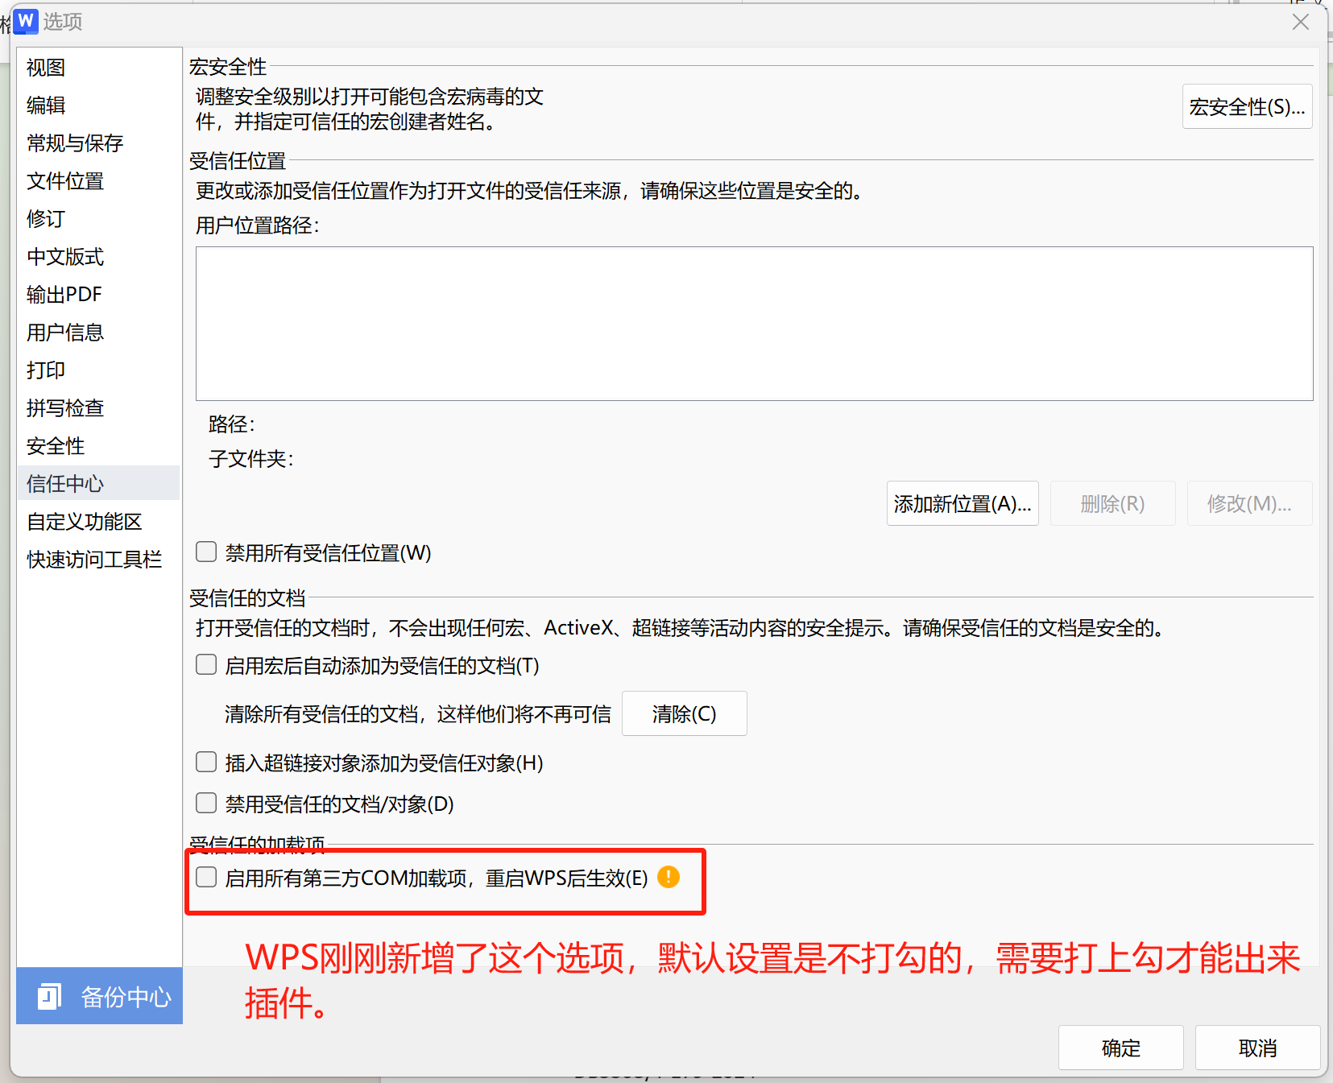Go to 安全性 section
Image resolution: width=1333 pixels, height=1083 pixels.
pyautogui.click(x=56, y=446)
